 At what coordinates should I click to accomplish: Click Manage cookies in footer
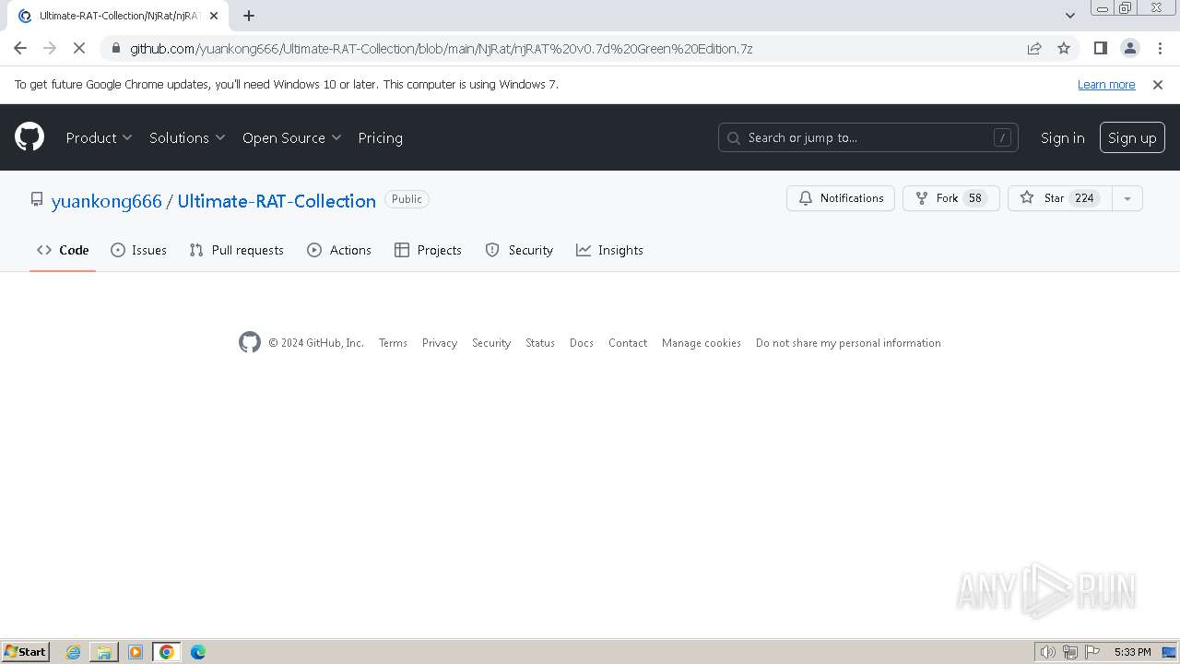coord(702,342)
